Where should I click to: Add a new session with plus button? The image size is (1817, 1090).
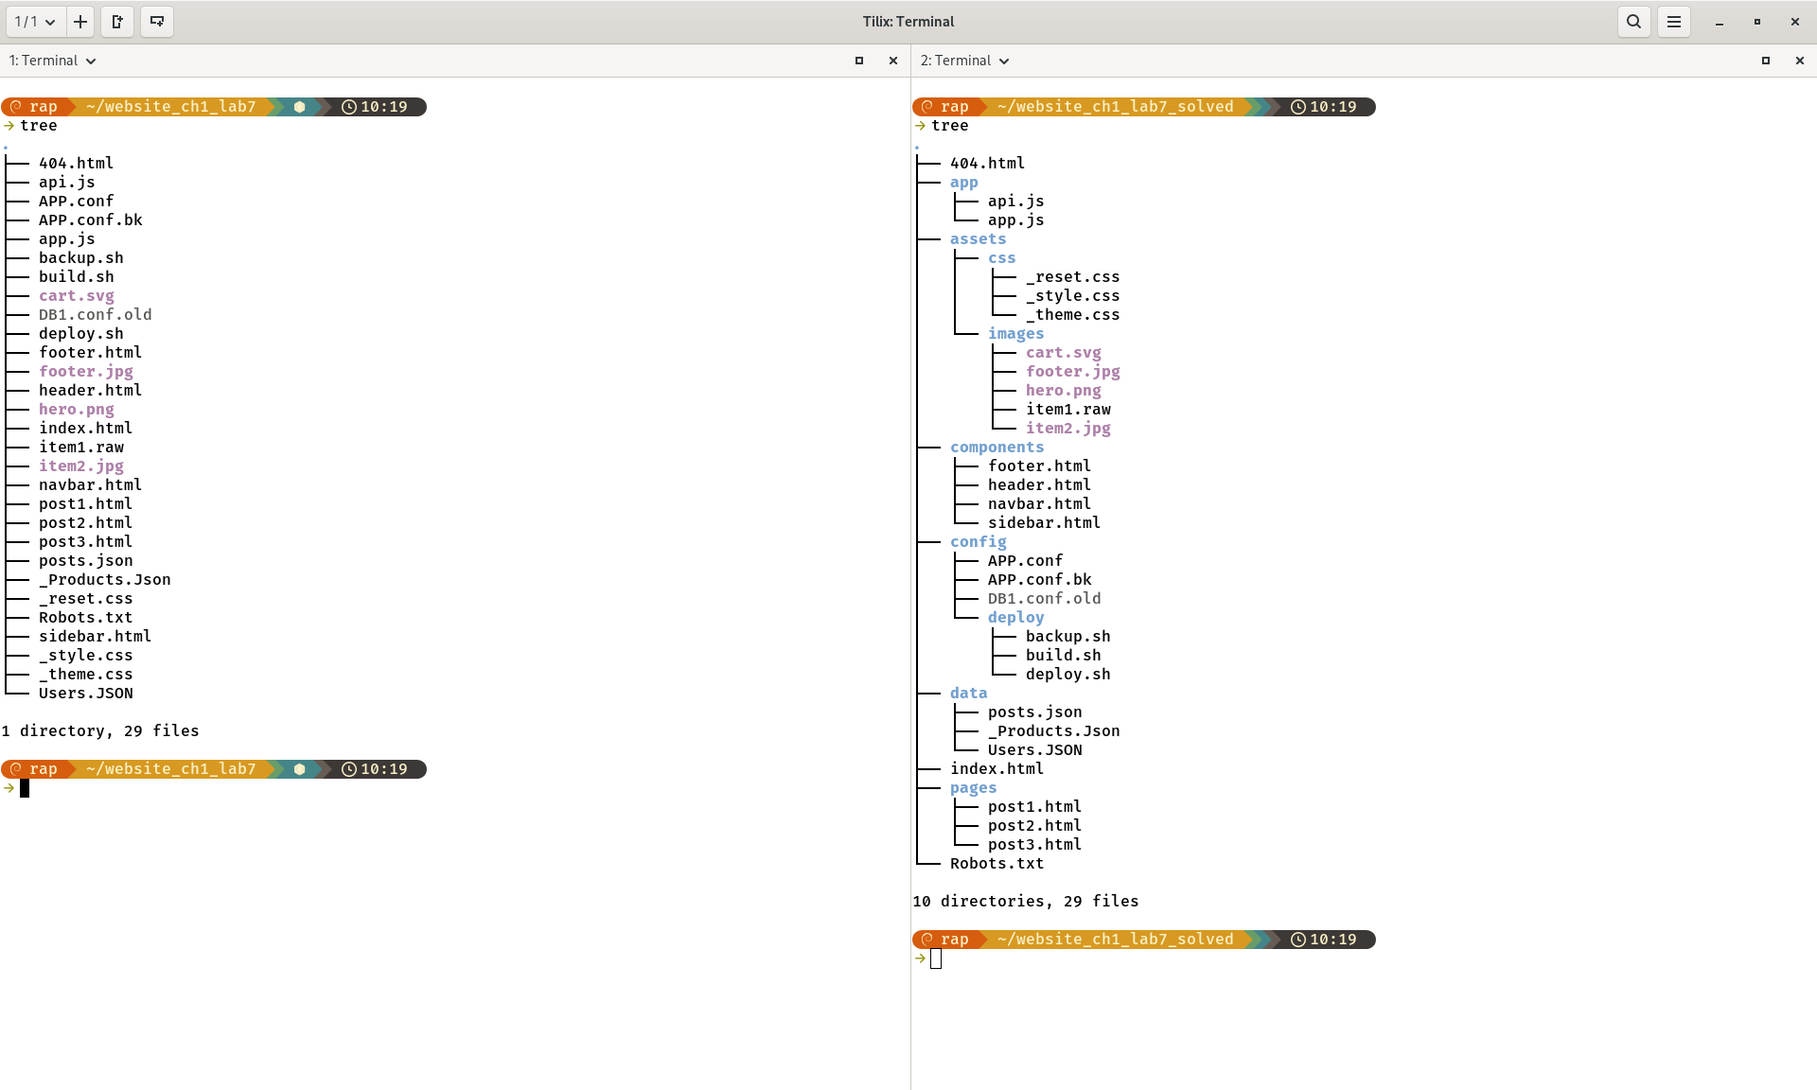click(80, 22)
